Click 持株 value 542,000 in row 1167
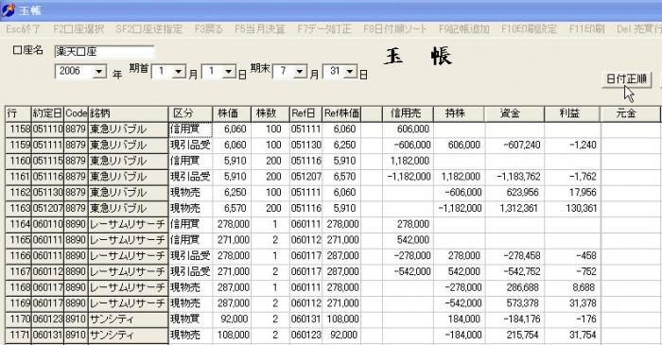The height and width of the screenshot is (345, 662). pos(459,271)
